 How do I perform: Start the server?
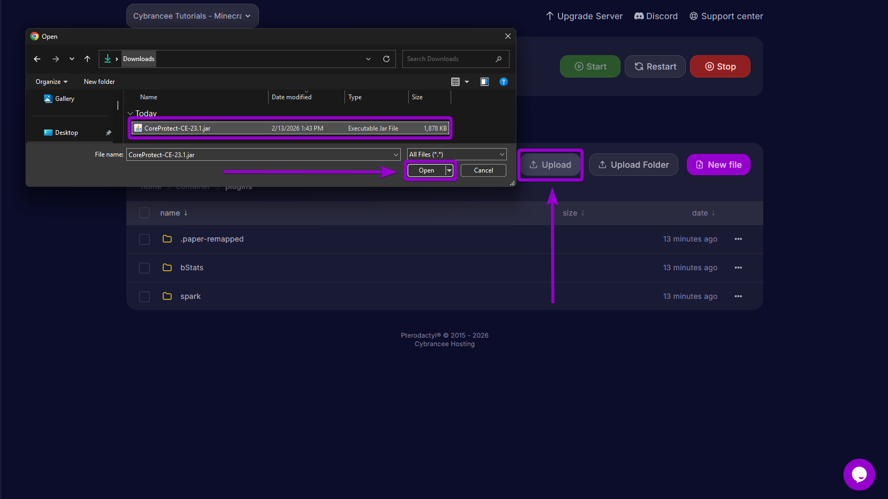[x=590, y=66]
